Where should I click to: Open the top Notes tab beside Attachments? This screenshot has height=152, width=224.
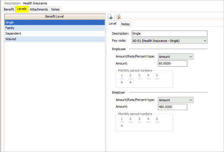[55, 9]
